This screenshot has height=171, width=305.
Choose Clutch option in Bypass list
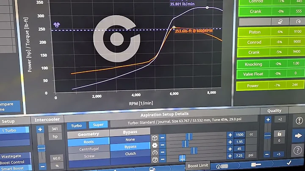pyautogui.click(x=130, y=154)
